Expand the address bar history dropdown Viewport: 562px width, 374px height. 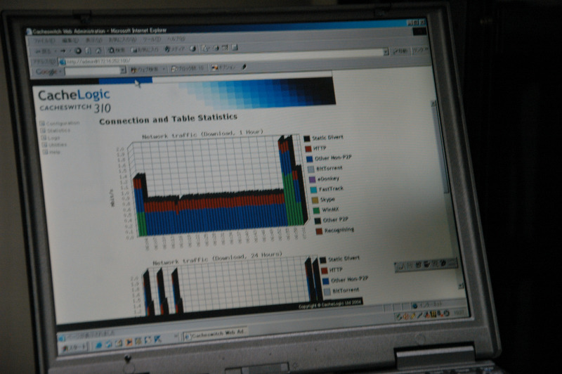[386, 52]
